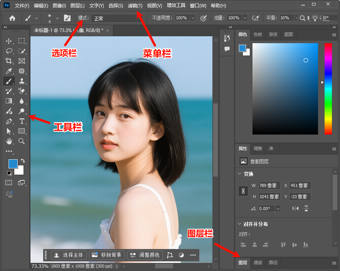
Task: Select the Hand tool
Action: click(9, 141)
